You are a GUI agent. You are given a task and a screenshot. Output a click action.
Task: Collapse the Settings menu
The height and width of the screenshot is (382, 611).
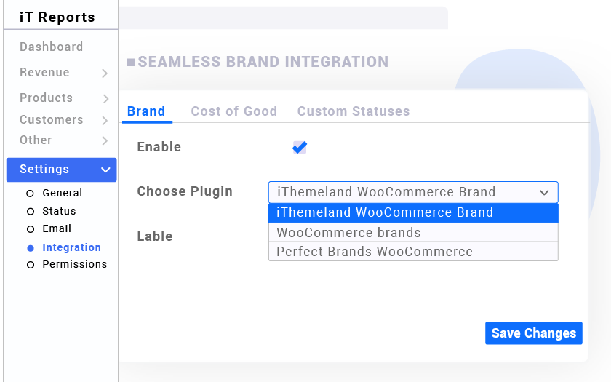pos(105,170)
